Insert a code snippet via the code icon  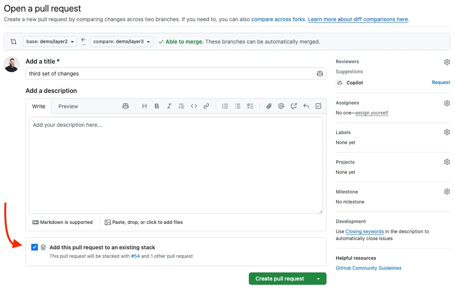pyautogui.click(x=194, y=106)
